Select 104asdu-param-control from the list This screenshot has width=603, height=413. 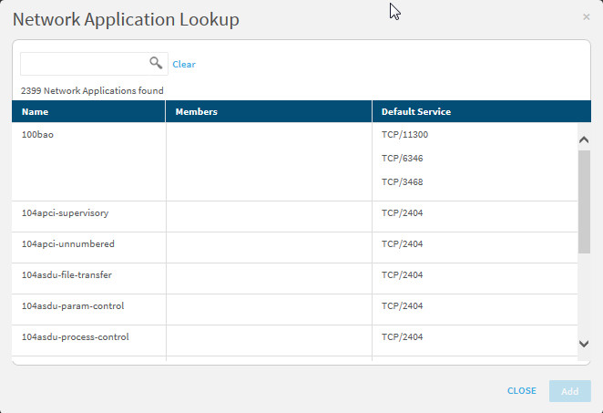pos(72,305)
